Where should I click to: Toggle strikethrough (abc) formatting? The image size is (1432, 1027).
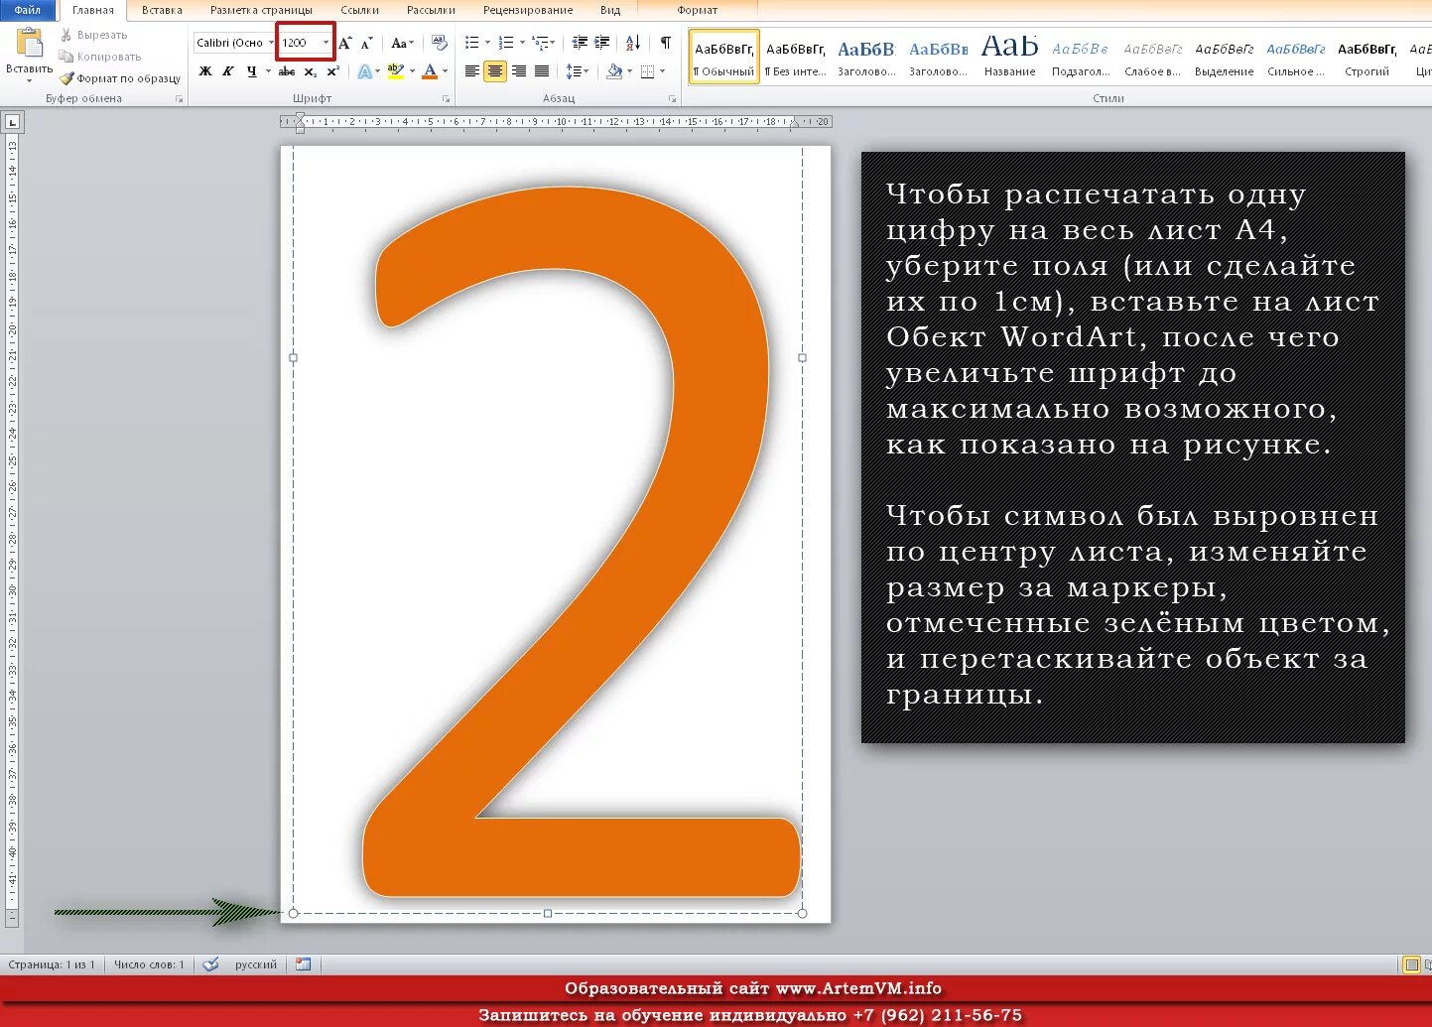(x=287, y=71)
